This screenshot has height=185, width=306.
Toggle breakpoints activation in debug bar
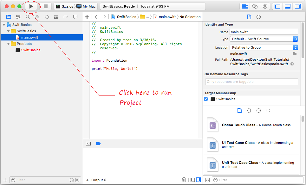tap(98, 144)
